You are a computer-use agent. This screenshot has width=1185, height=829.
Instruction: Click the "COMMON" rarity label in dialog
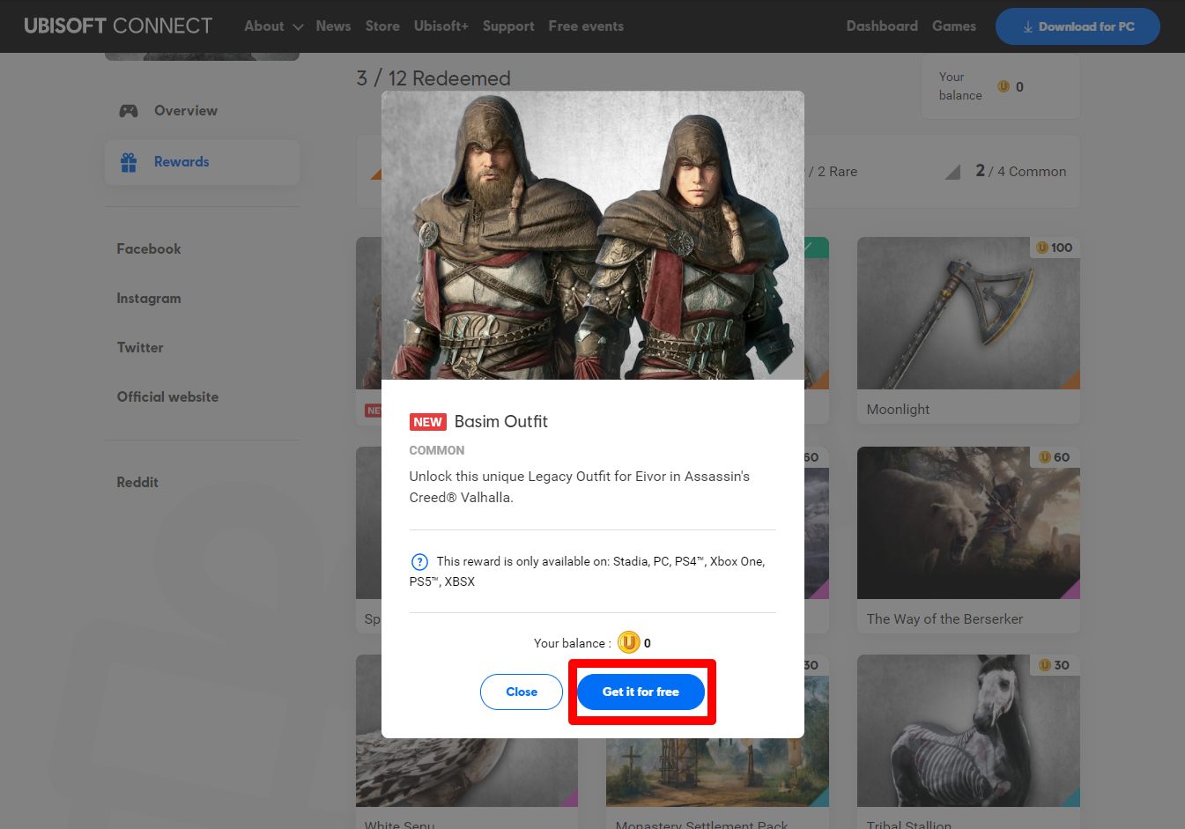click(437, 450)
